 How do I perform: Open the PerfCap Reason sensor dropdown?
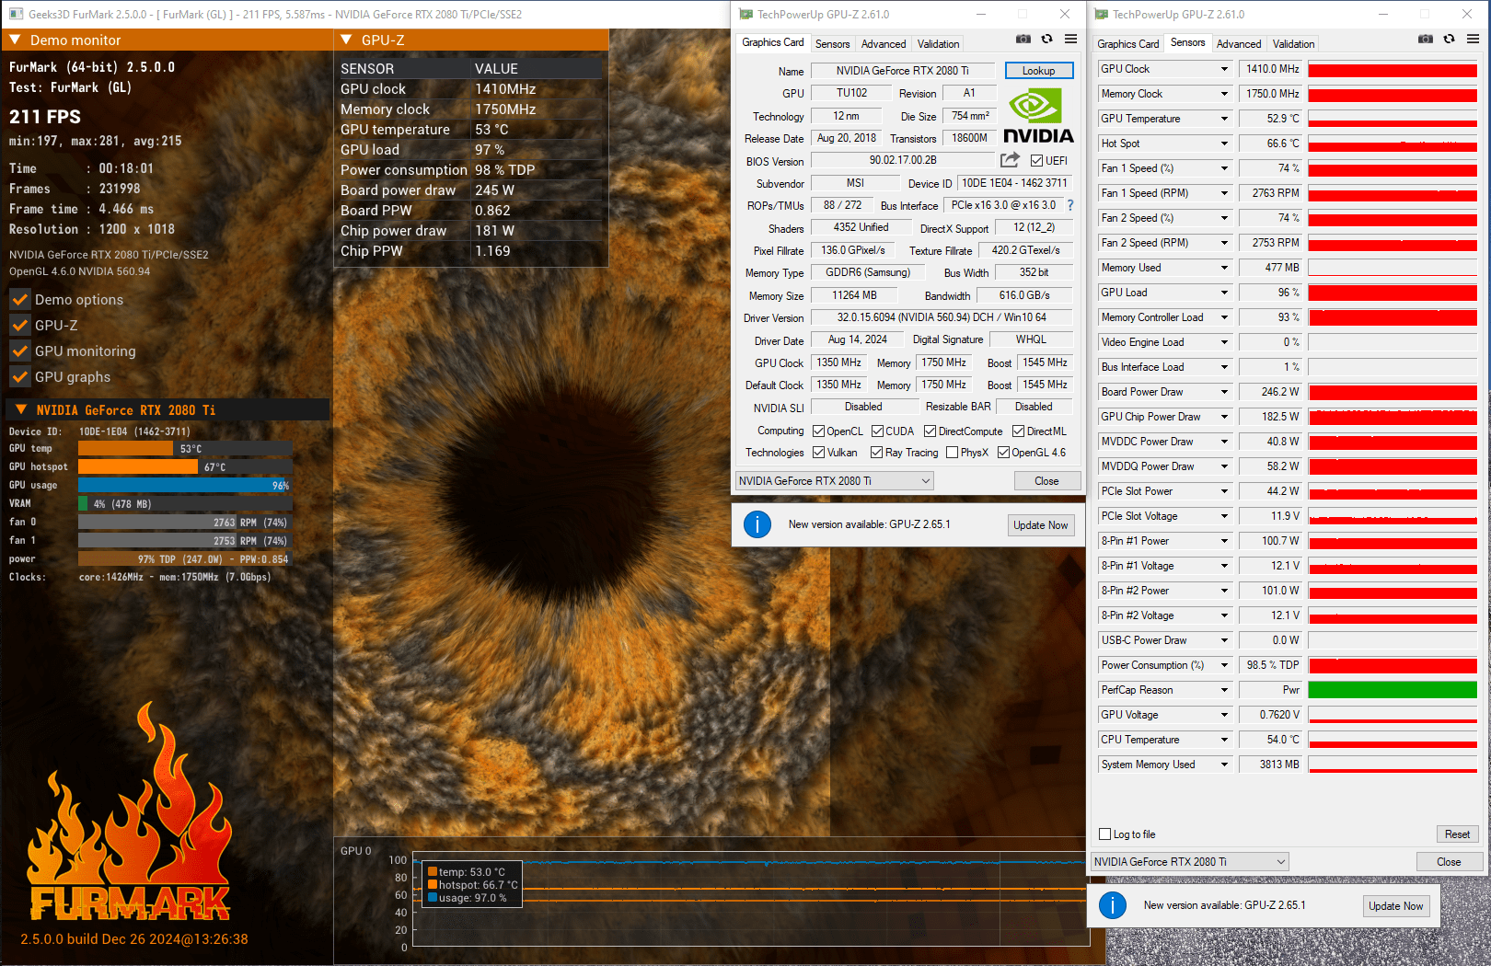click(1224, 690)
